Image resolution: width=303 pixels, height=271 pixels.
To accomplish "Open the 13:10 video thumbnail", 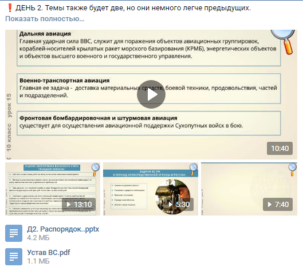I will [x=53, y=189].
